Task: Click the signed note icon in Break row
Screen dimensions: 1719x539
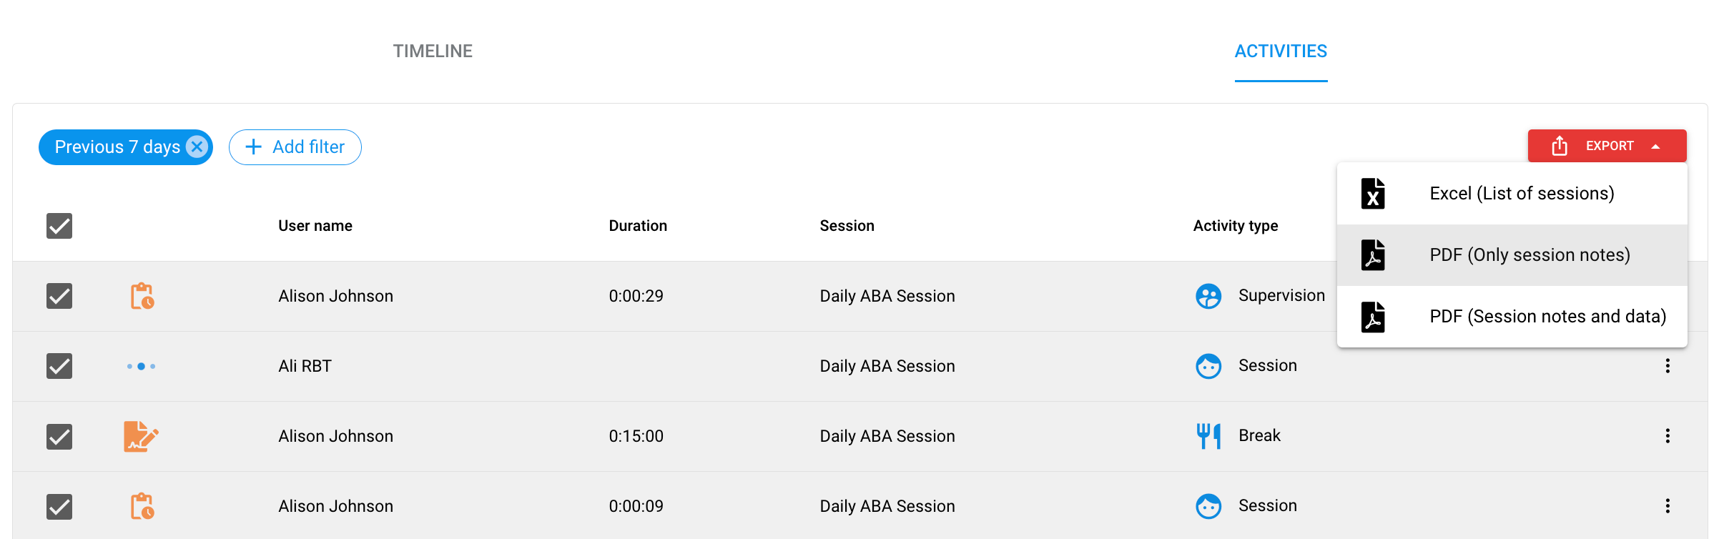Action: [140, 436]
